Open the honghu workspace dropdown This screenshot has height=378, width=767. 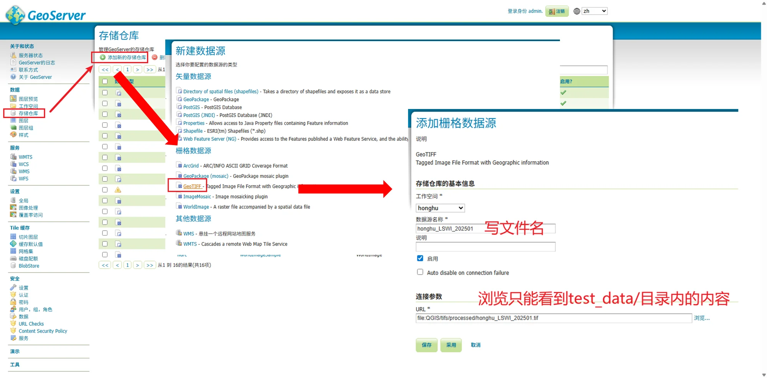pos(440,208)
